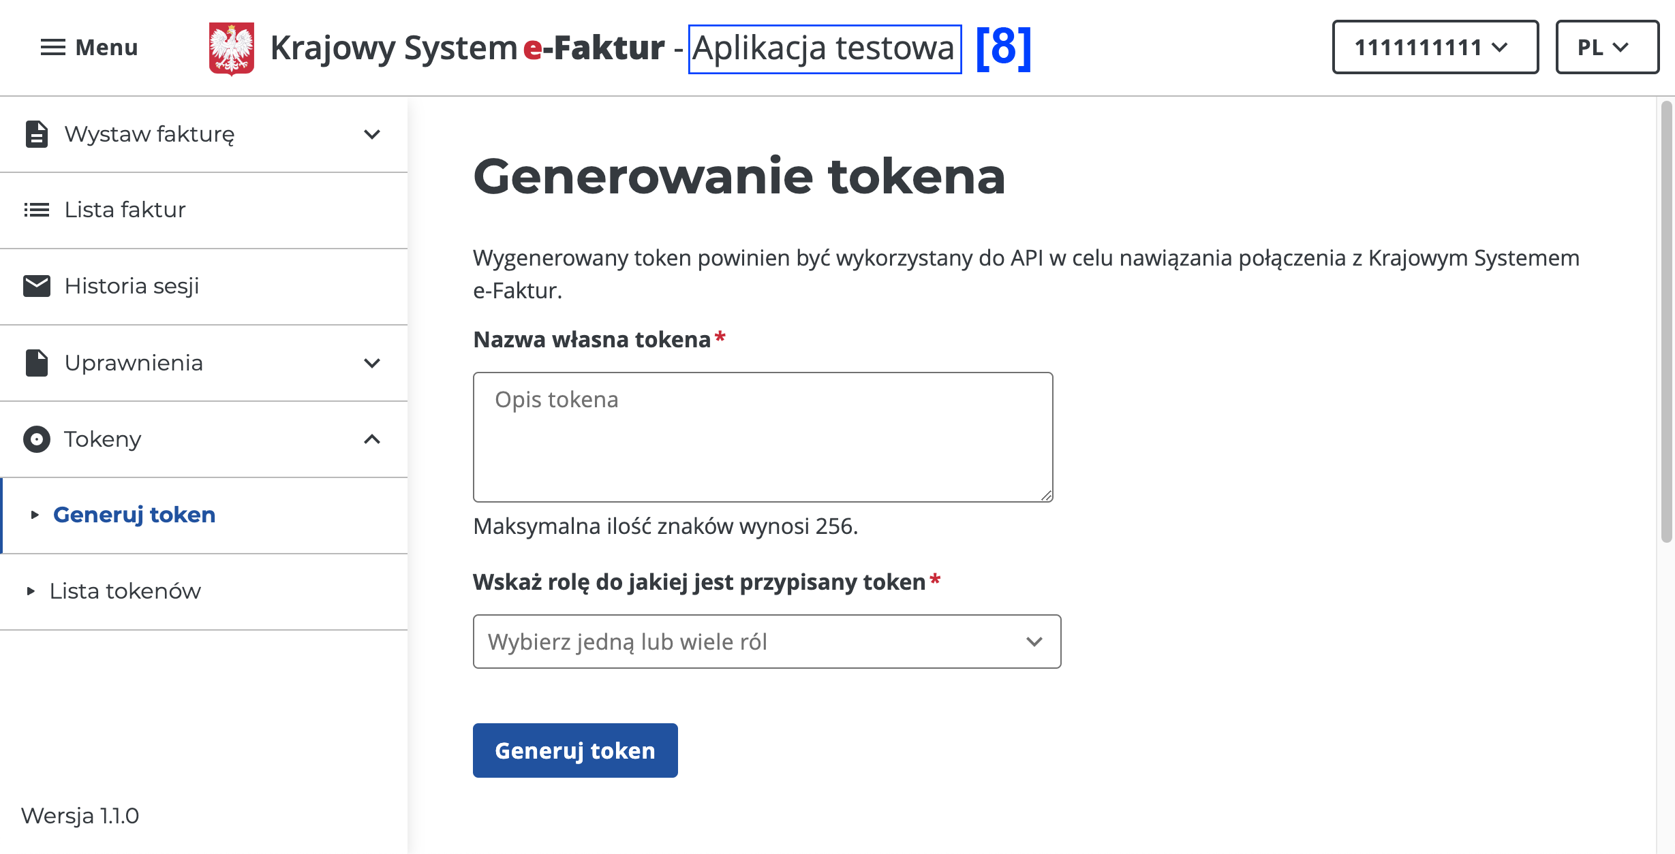
Task: Expand the Uprawnienia submenu chevron
Action: [x=372, y=363]
